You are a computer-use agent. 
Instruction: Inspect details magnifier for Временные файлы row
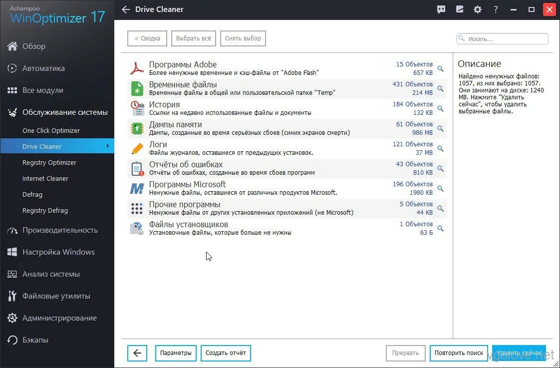click(441, 88)
